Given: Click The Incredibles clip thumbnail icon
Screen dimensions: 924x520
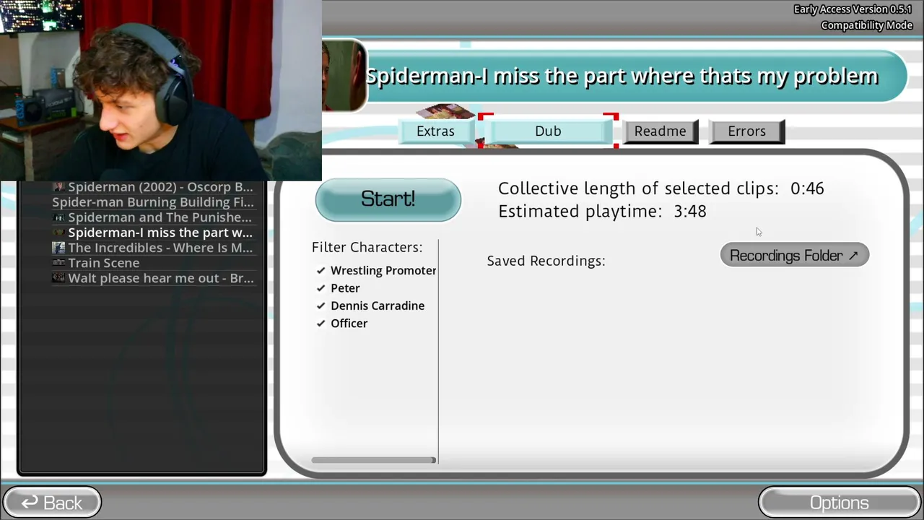Looking at the screenshot, I should [59, 248].
